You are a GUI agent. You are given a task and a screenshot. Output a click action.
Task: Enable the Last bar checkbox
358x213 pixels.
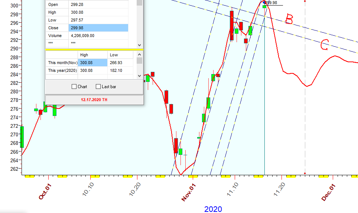tap(98, 87)
